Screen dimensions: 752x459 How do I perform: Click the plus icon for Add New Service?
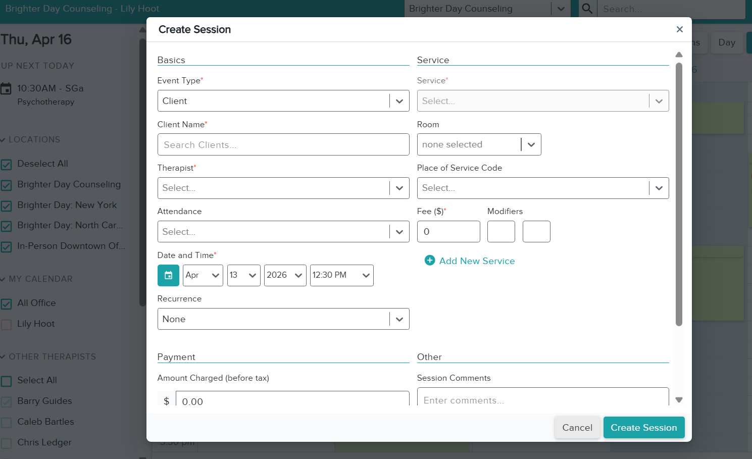(x=430, y=261)
